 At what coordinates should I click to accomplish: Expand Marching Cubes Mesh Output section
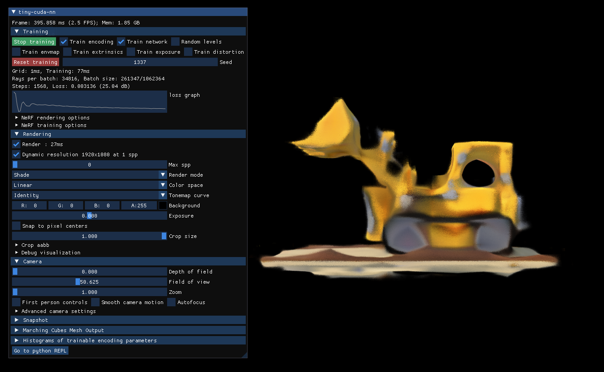point(128,330)
